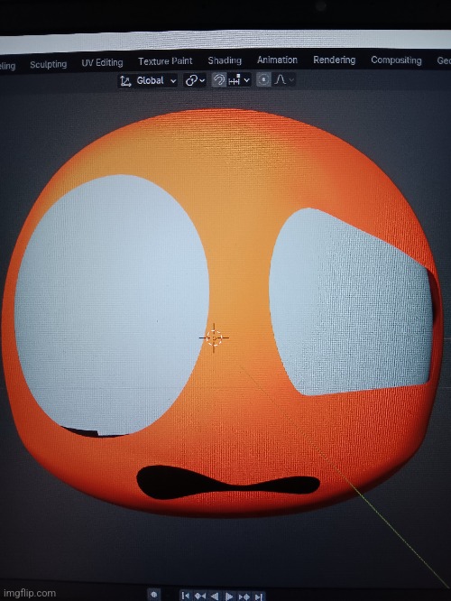Viewport: 451px width, 601px height.
Task: Jump to the next keyframe
Action: pyautogui.click(x=244, y=596)
